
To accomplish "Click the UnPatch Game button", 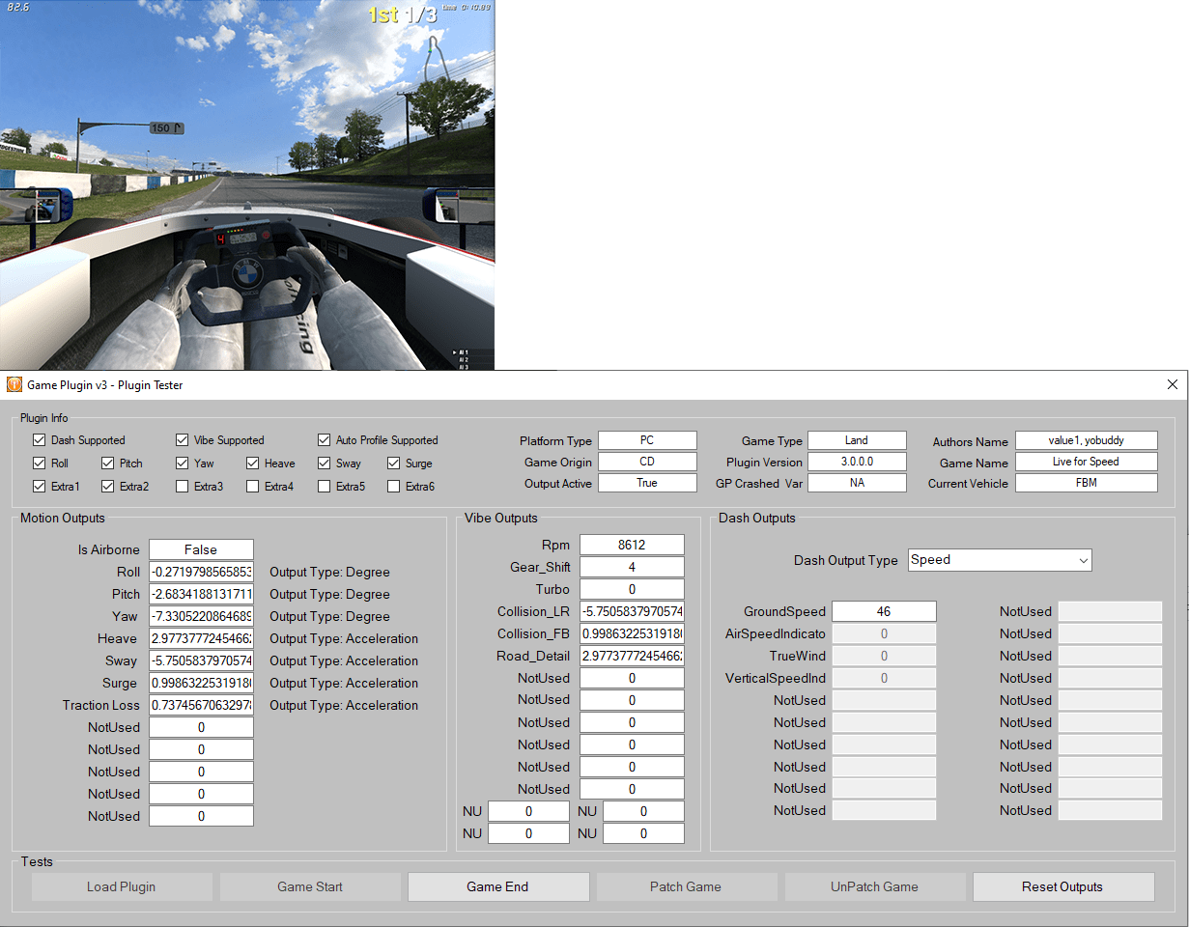I will tap(874, 886).
